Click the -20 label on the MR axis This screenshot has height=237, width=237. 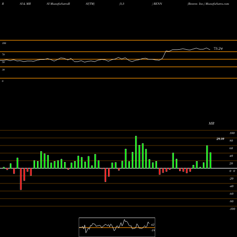[231, 179]
